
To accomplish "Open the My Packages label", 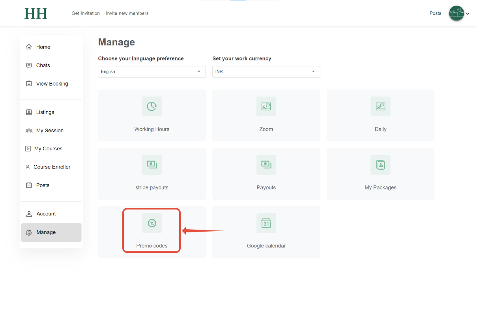I will pyautogui.click(x=381, y=187).
